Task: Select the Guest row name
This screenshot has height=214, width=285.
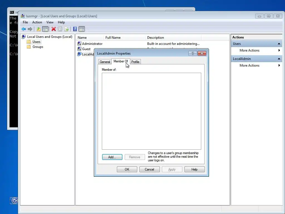Action: [x=86, y=49]
